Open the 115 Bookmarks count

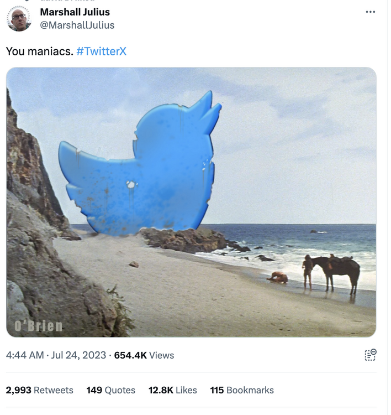click(x=242, y=390)
